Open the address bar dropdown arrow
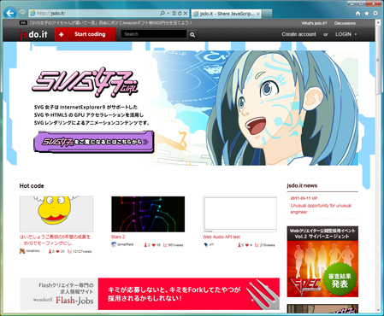 (x=168, y=13)
